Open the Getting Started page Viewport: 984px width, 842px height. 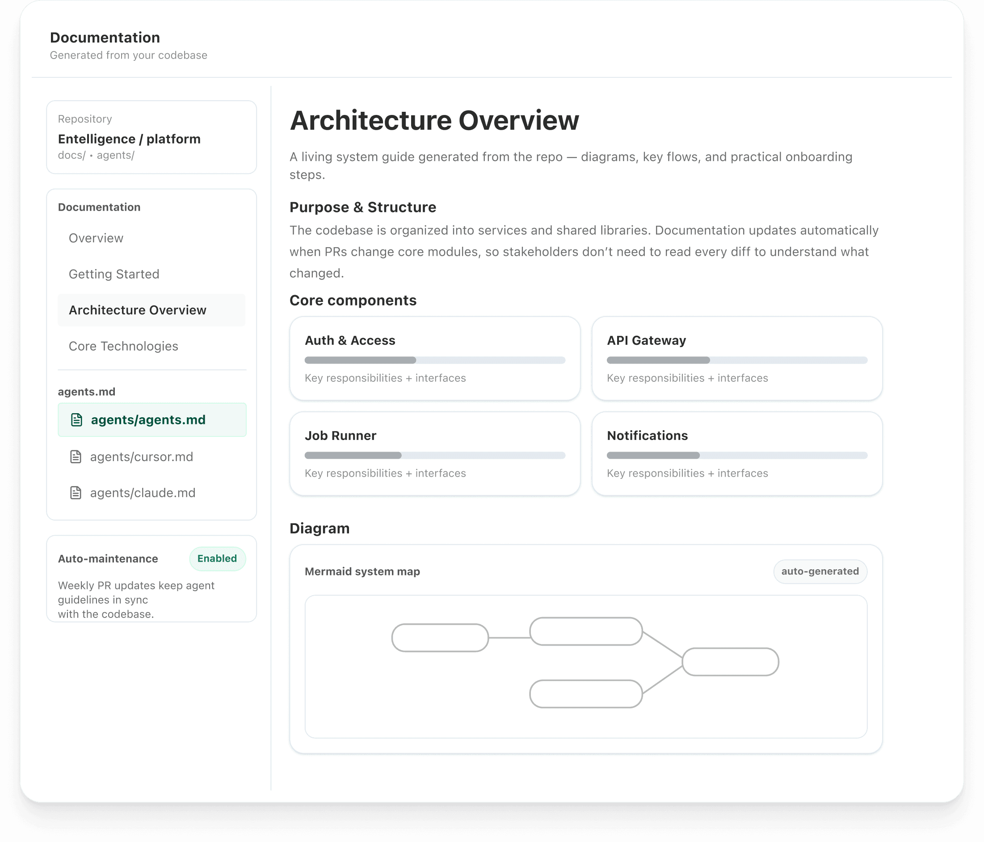114,274
